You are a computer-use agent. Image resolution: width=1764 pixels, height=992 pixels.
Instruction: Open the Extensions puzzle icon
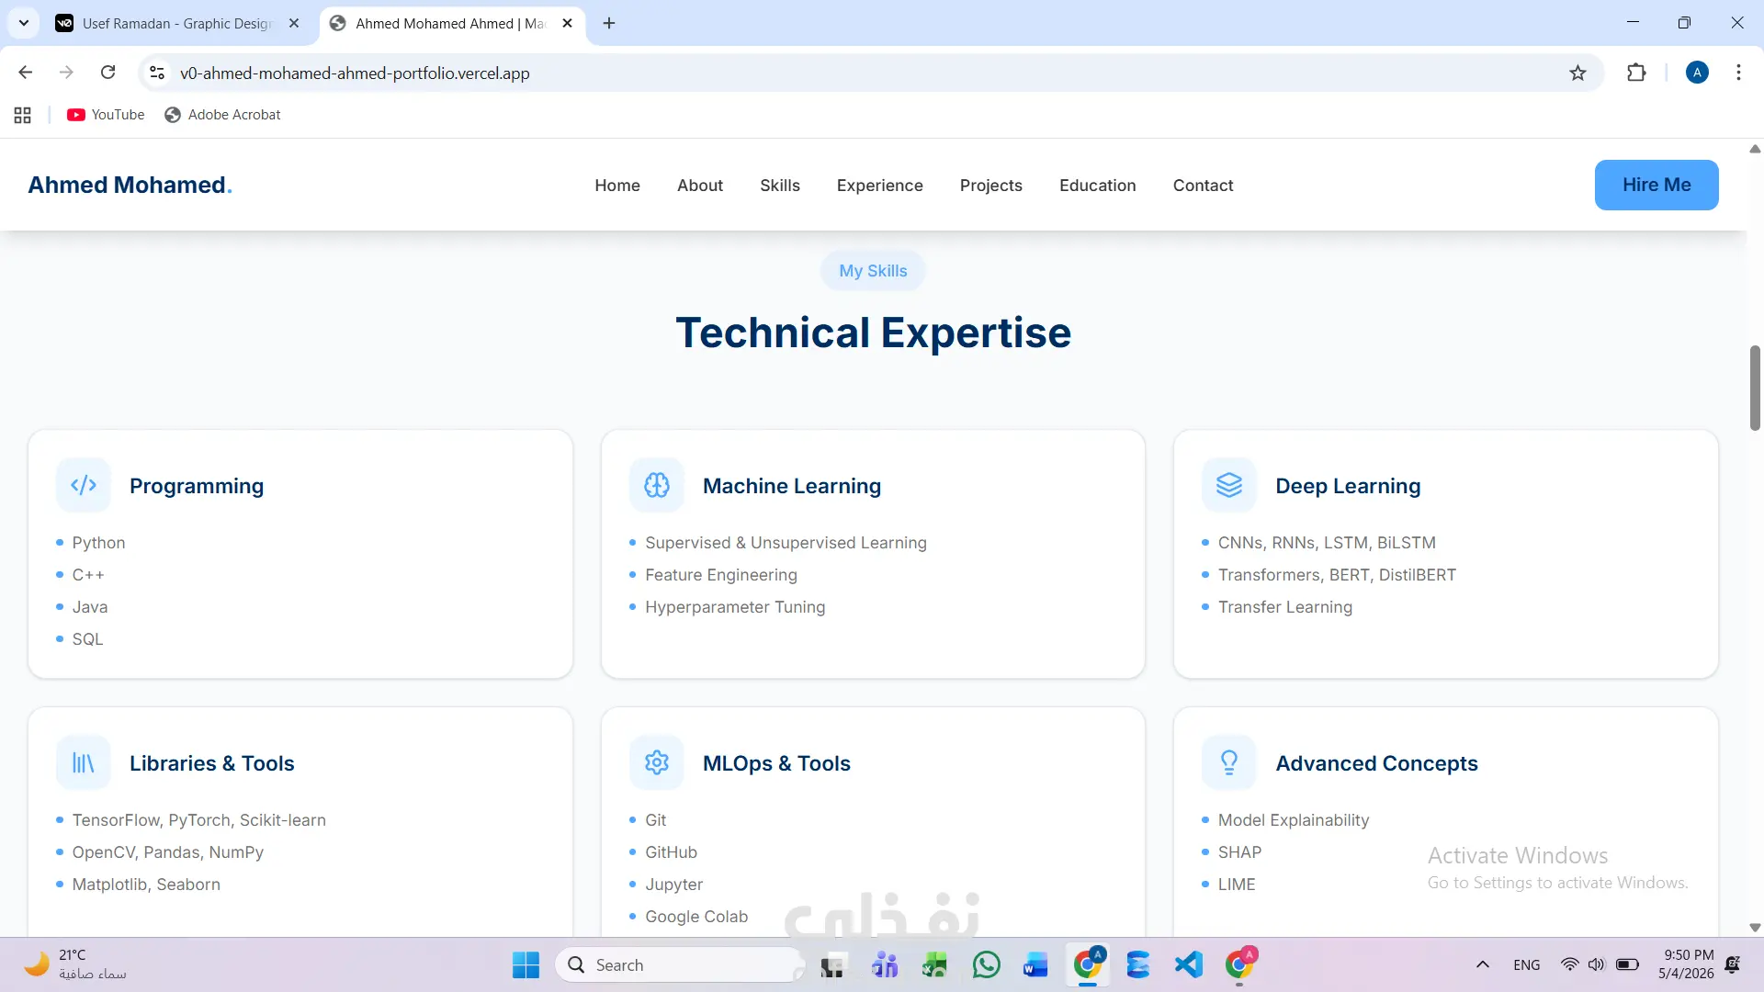[x=1636, y=73]
